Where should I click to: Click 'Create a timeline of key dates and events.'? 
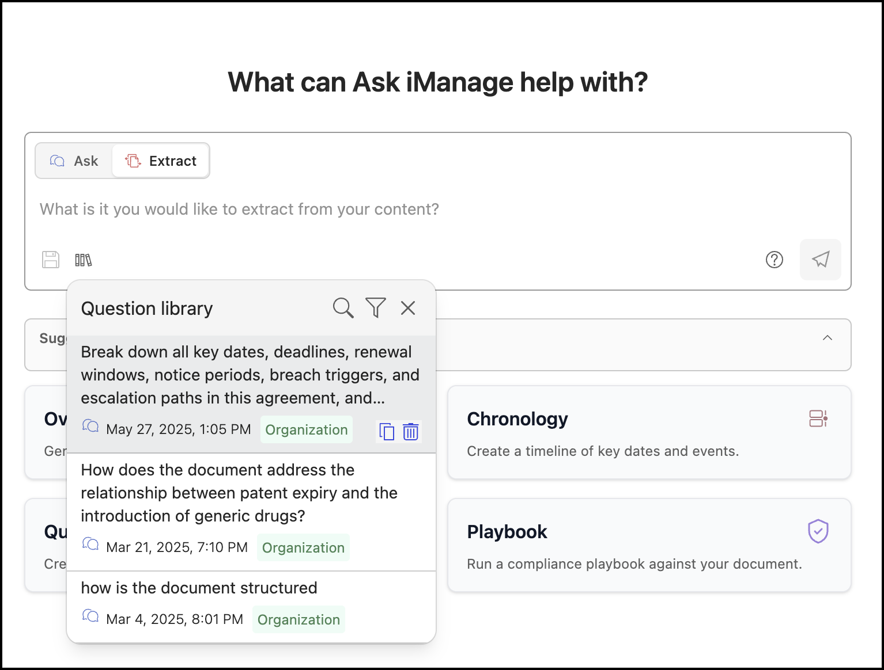click(603, 451)
